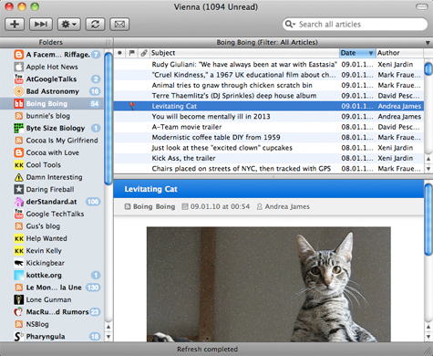Click the envelope mail link button
This screenshot has height=356, width=433.
[x=119, y=24]
